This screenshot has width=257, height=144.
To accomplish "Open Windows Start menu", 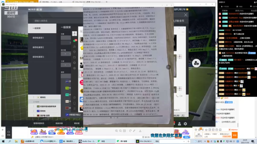I will point(3,141).
